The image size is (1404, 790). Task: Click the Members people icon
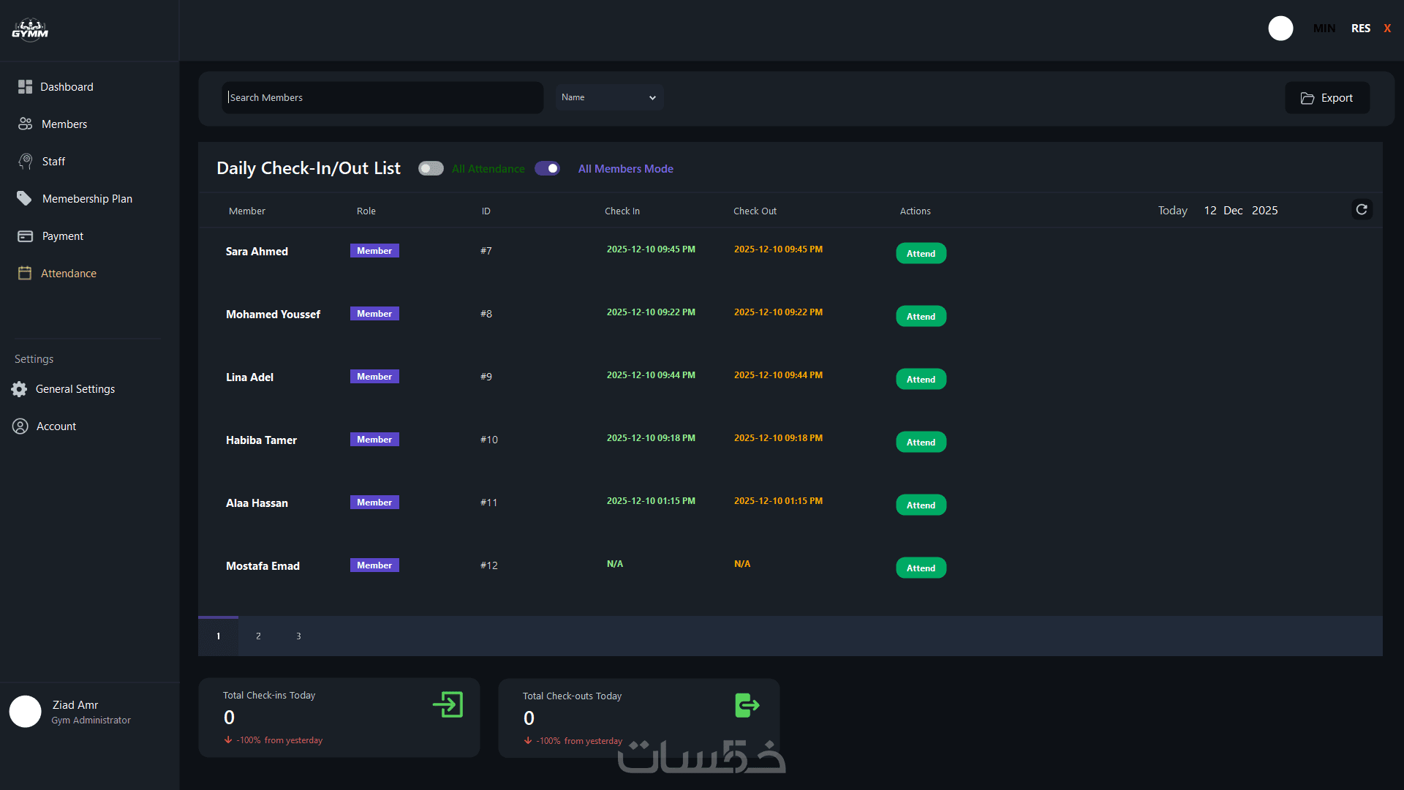(25, 124)
